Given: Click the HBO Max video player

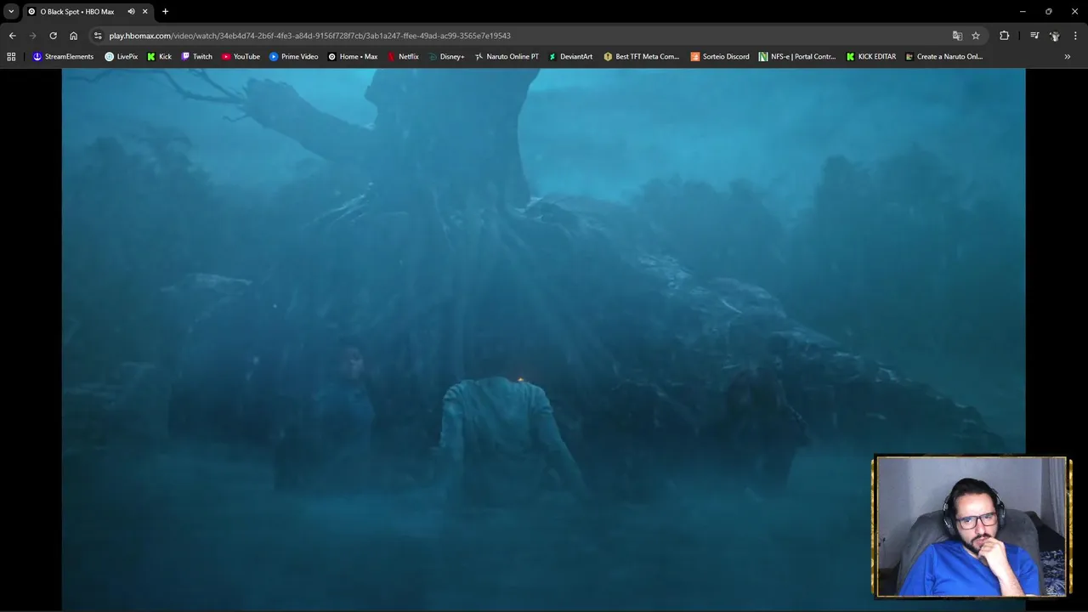Looking at the screenshot, I should 543,339.
